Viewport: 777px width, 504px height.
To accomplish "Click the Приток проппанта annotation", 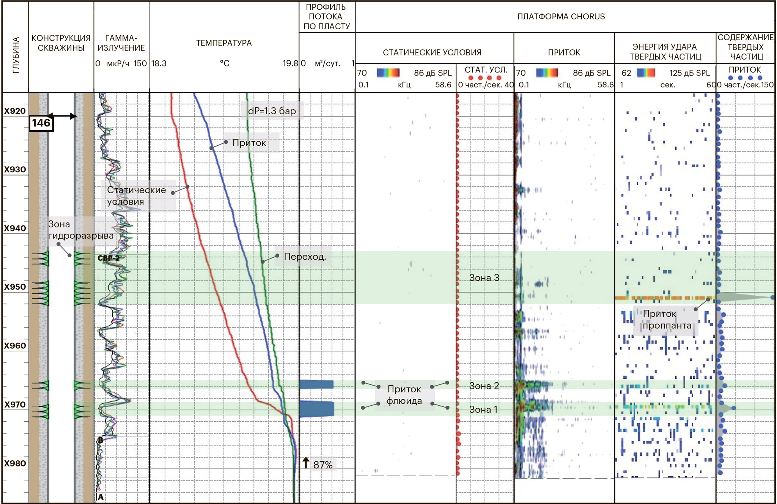I will (667, 320).
